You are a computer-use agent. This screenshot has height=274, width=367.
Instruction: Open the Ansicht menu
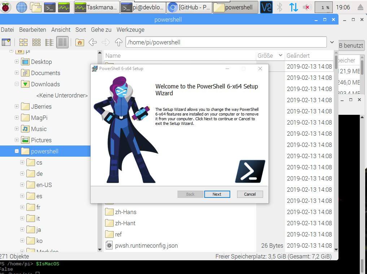coord(61,30)
